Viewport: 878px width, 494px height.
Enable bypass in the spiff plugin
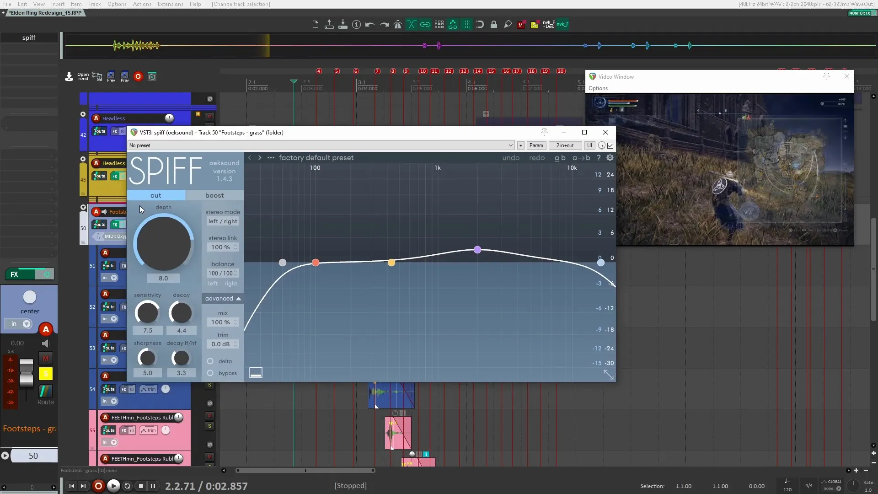210,373
